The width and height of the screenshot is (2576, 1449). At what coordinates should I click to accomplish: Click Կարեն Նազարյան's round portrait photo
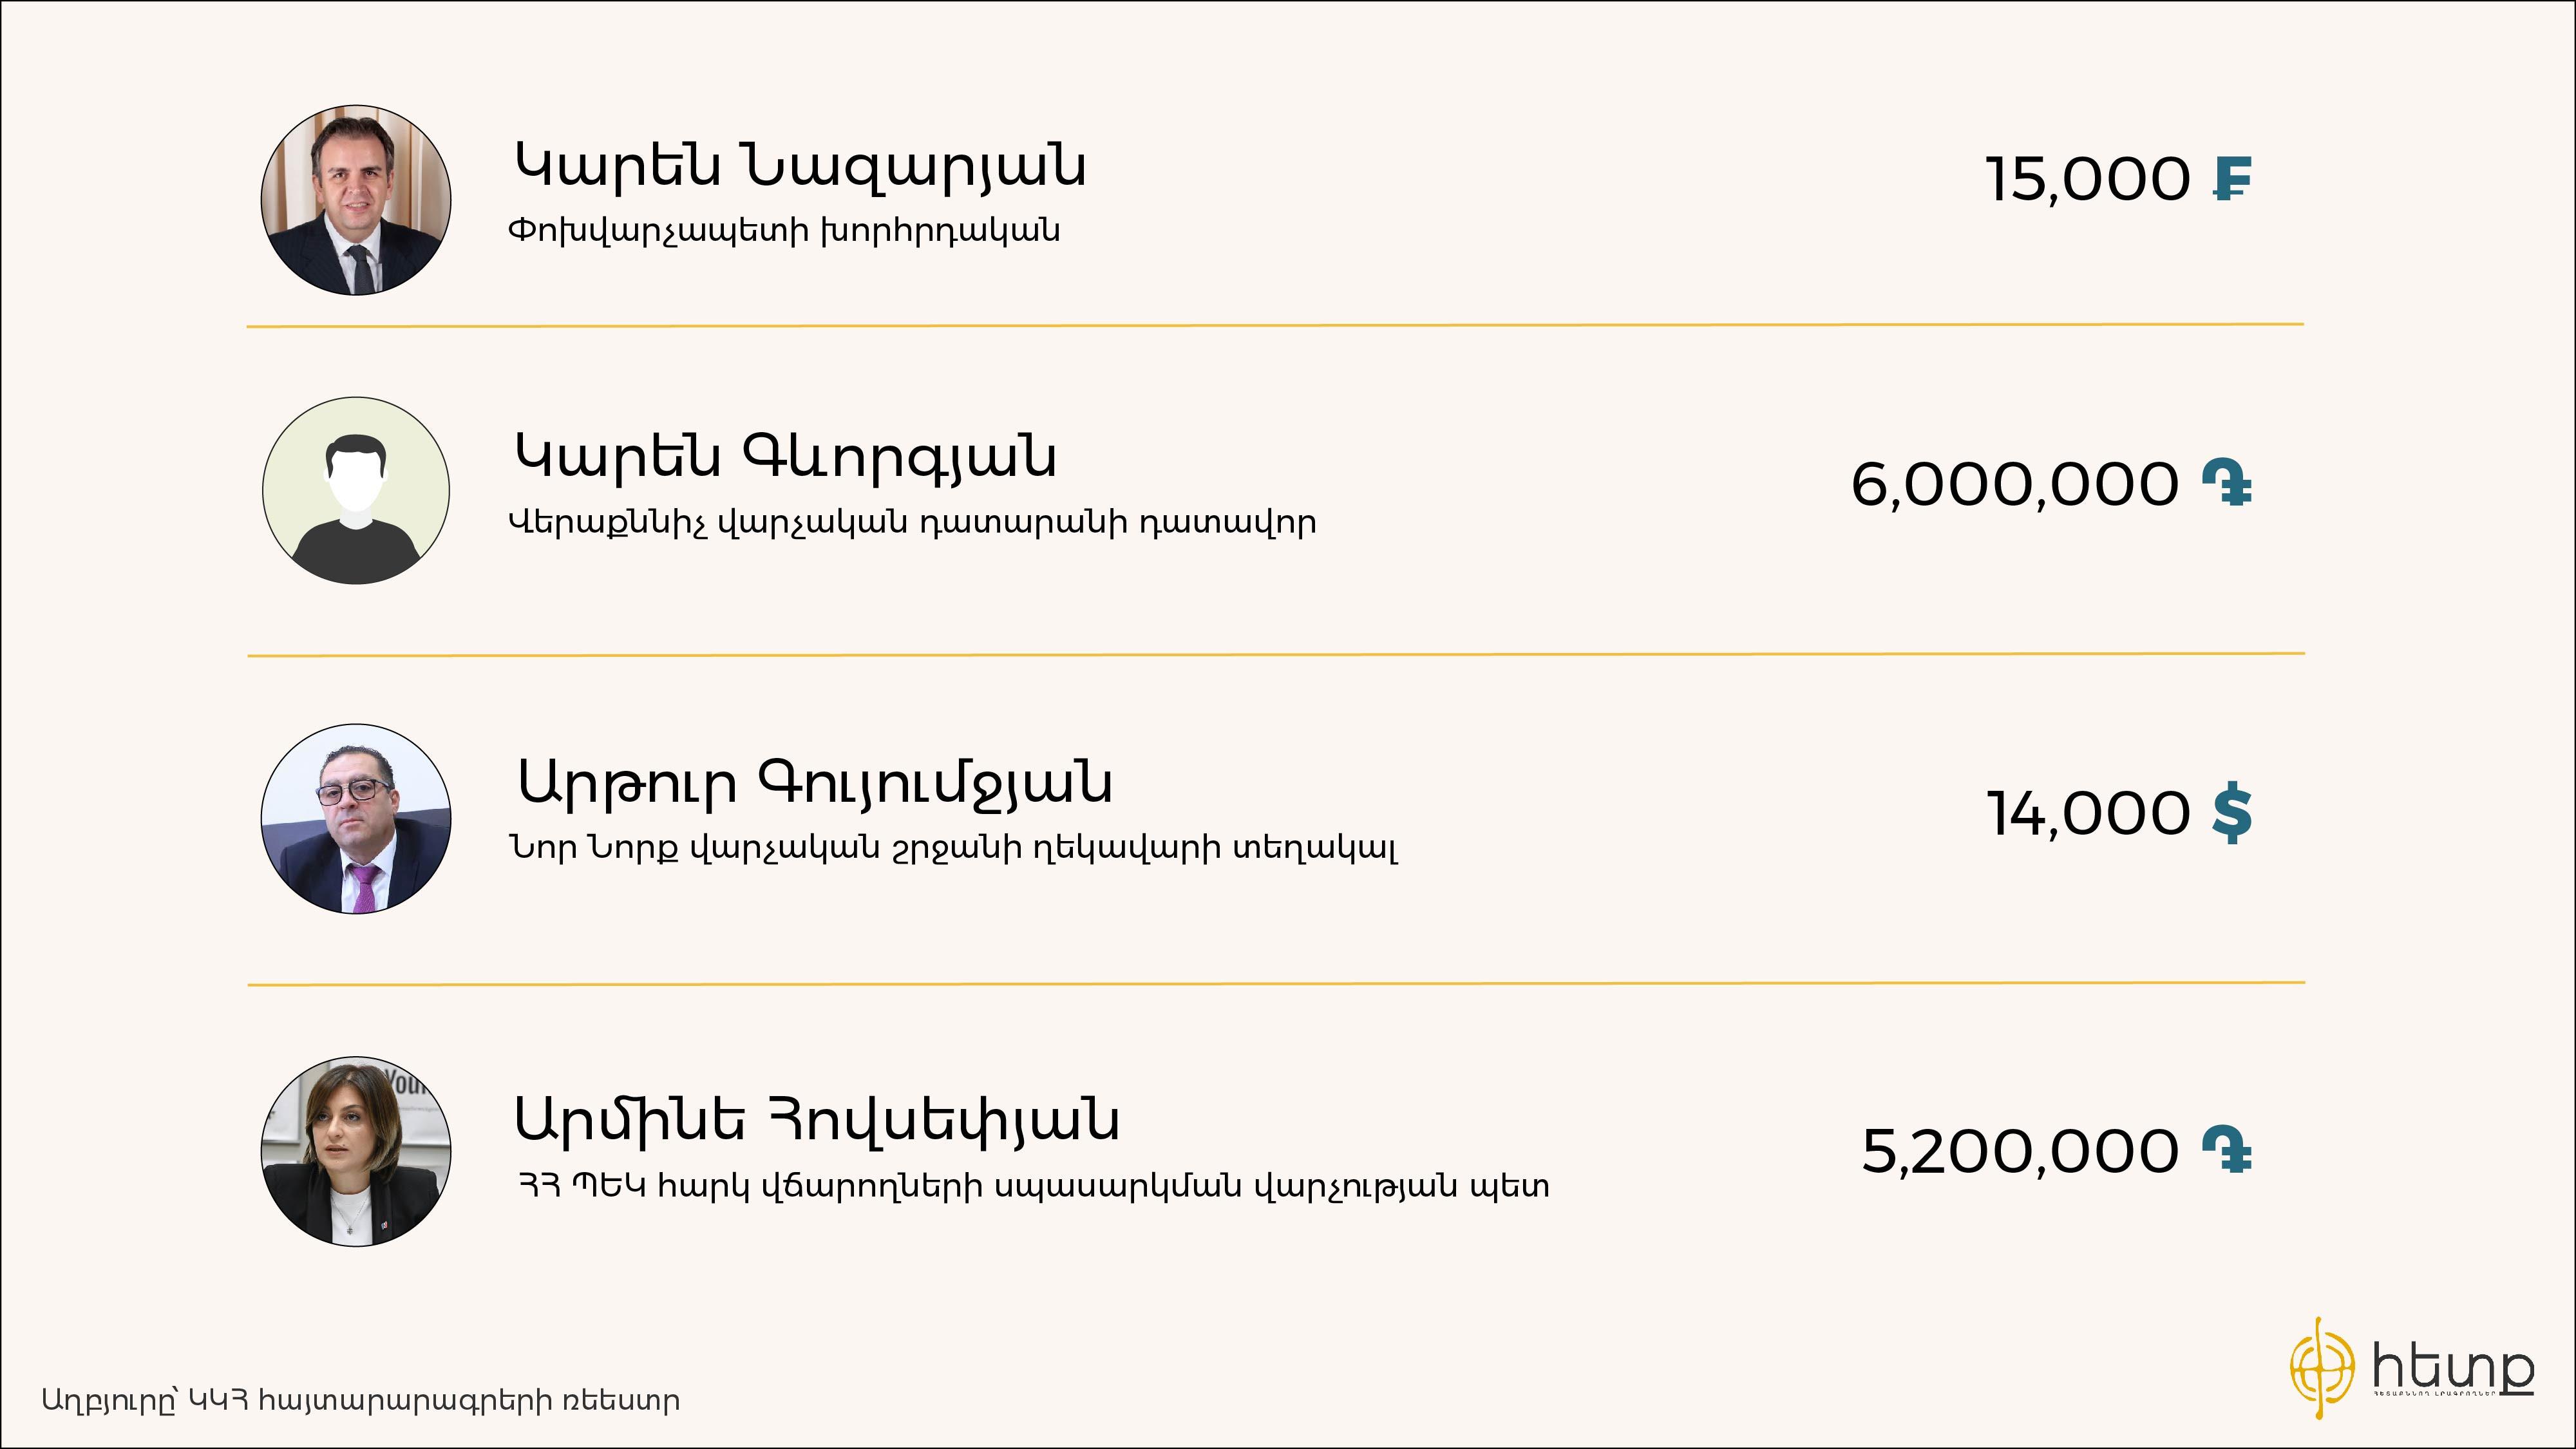coord(356,200)
